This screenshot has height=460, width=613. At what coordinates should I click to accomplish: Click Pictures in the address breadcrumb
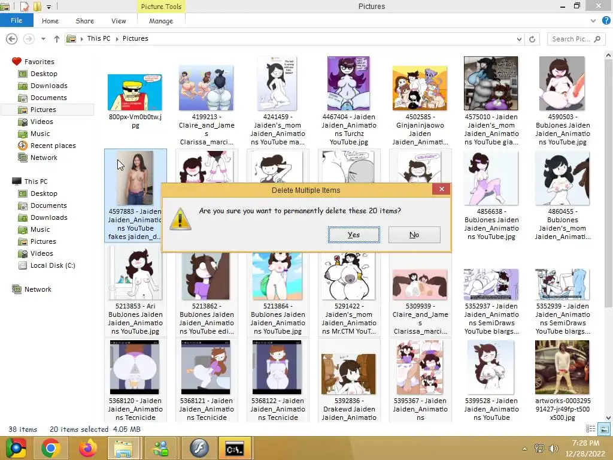pyautogui.click(x=135, y=38)
